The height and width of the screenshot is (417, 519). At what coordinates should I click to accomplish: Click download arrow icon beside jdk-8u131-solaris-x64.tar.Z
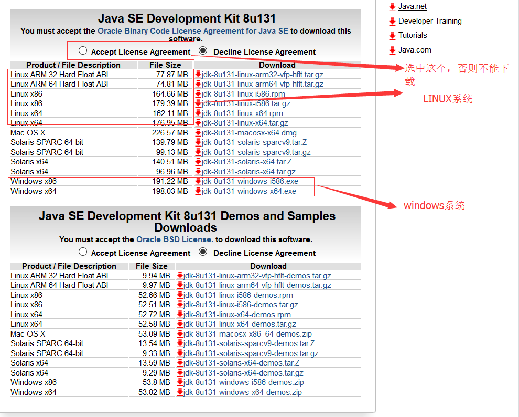click(x=198, y=161)
